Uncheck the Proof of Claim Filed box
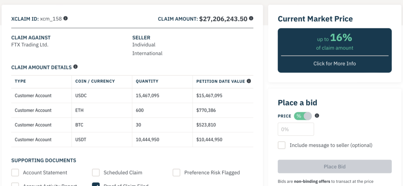Viewport: 403px width, 186px height. (x=96, y=184)
